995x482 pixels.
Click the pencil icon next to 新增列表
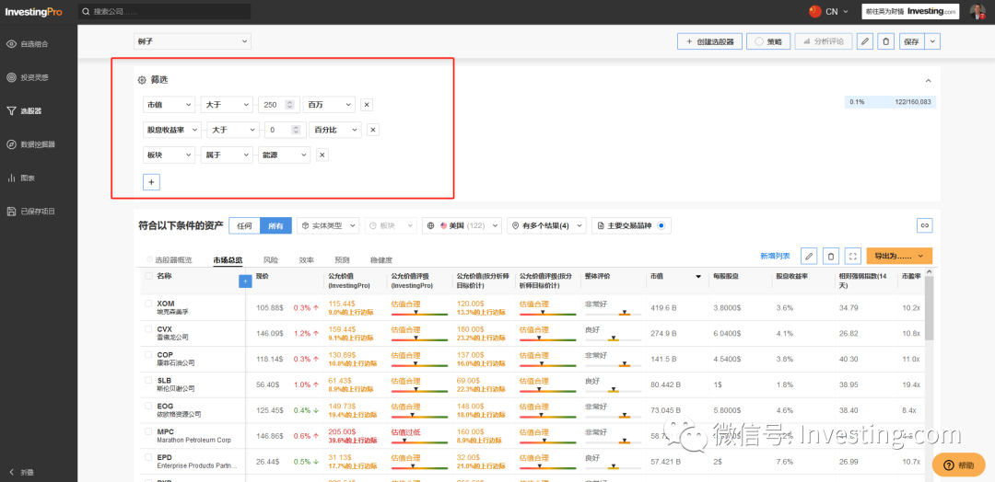tap(809, 256)
